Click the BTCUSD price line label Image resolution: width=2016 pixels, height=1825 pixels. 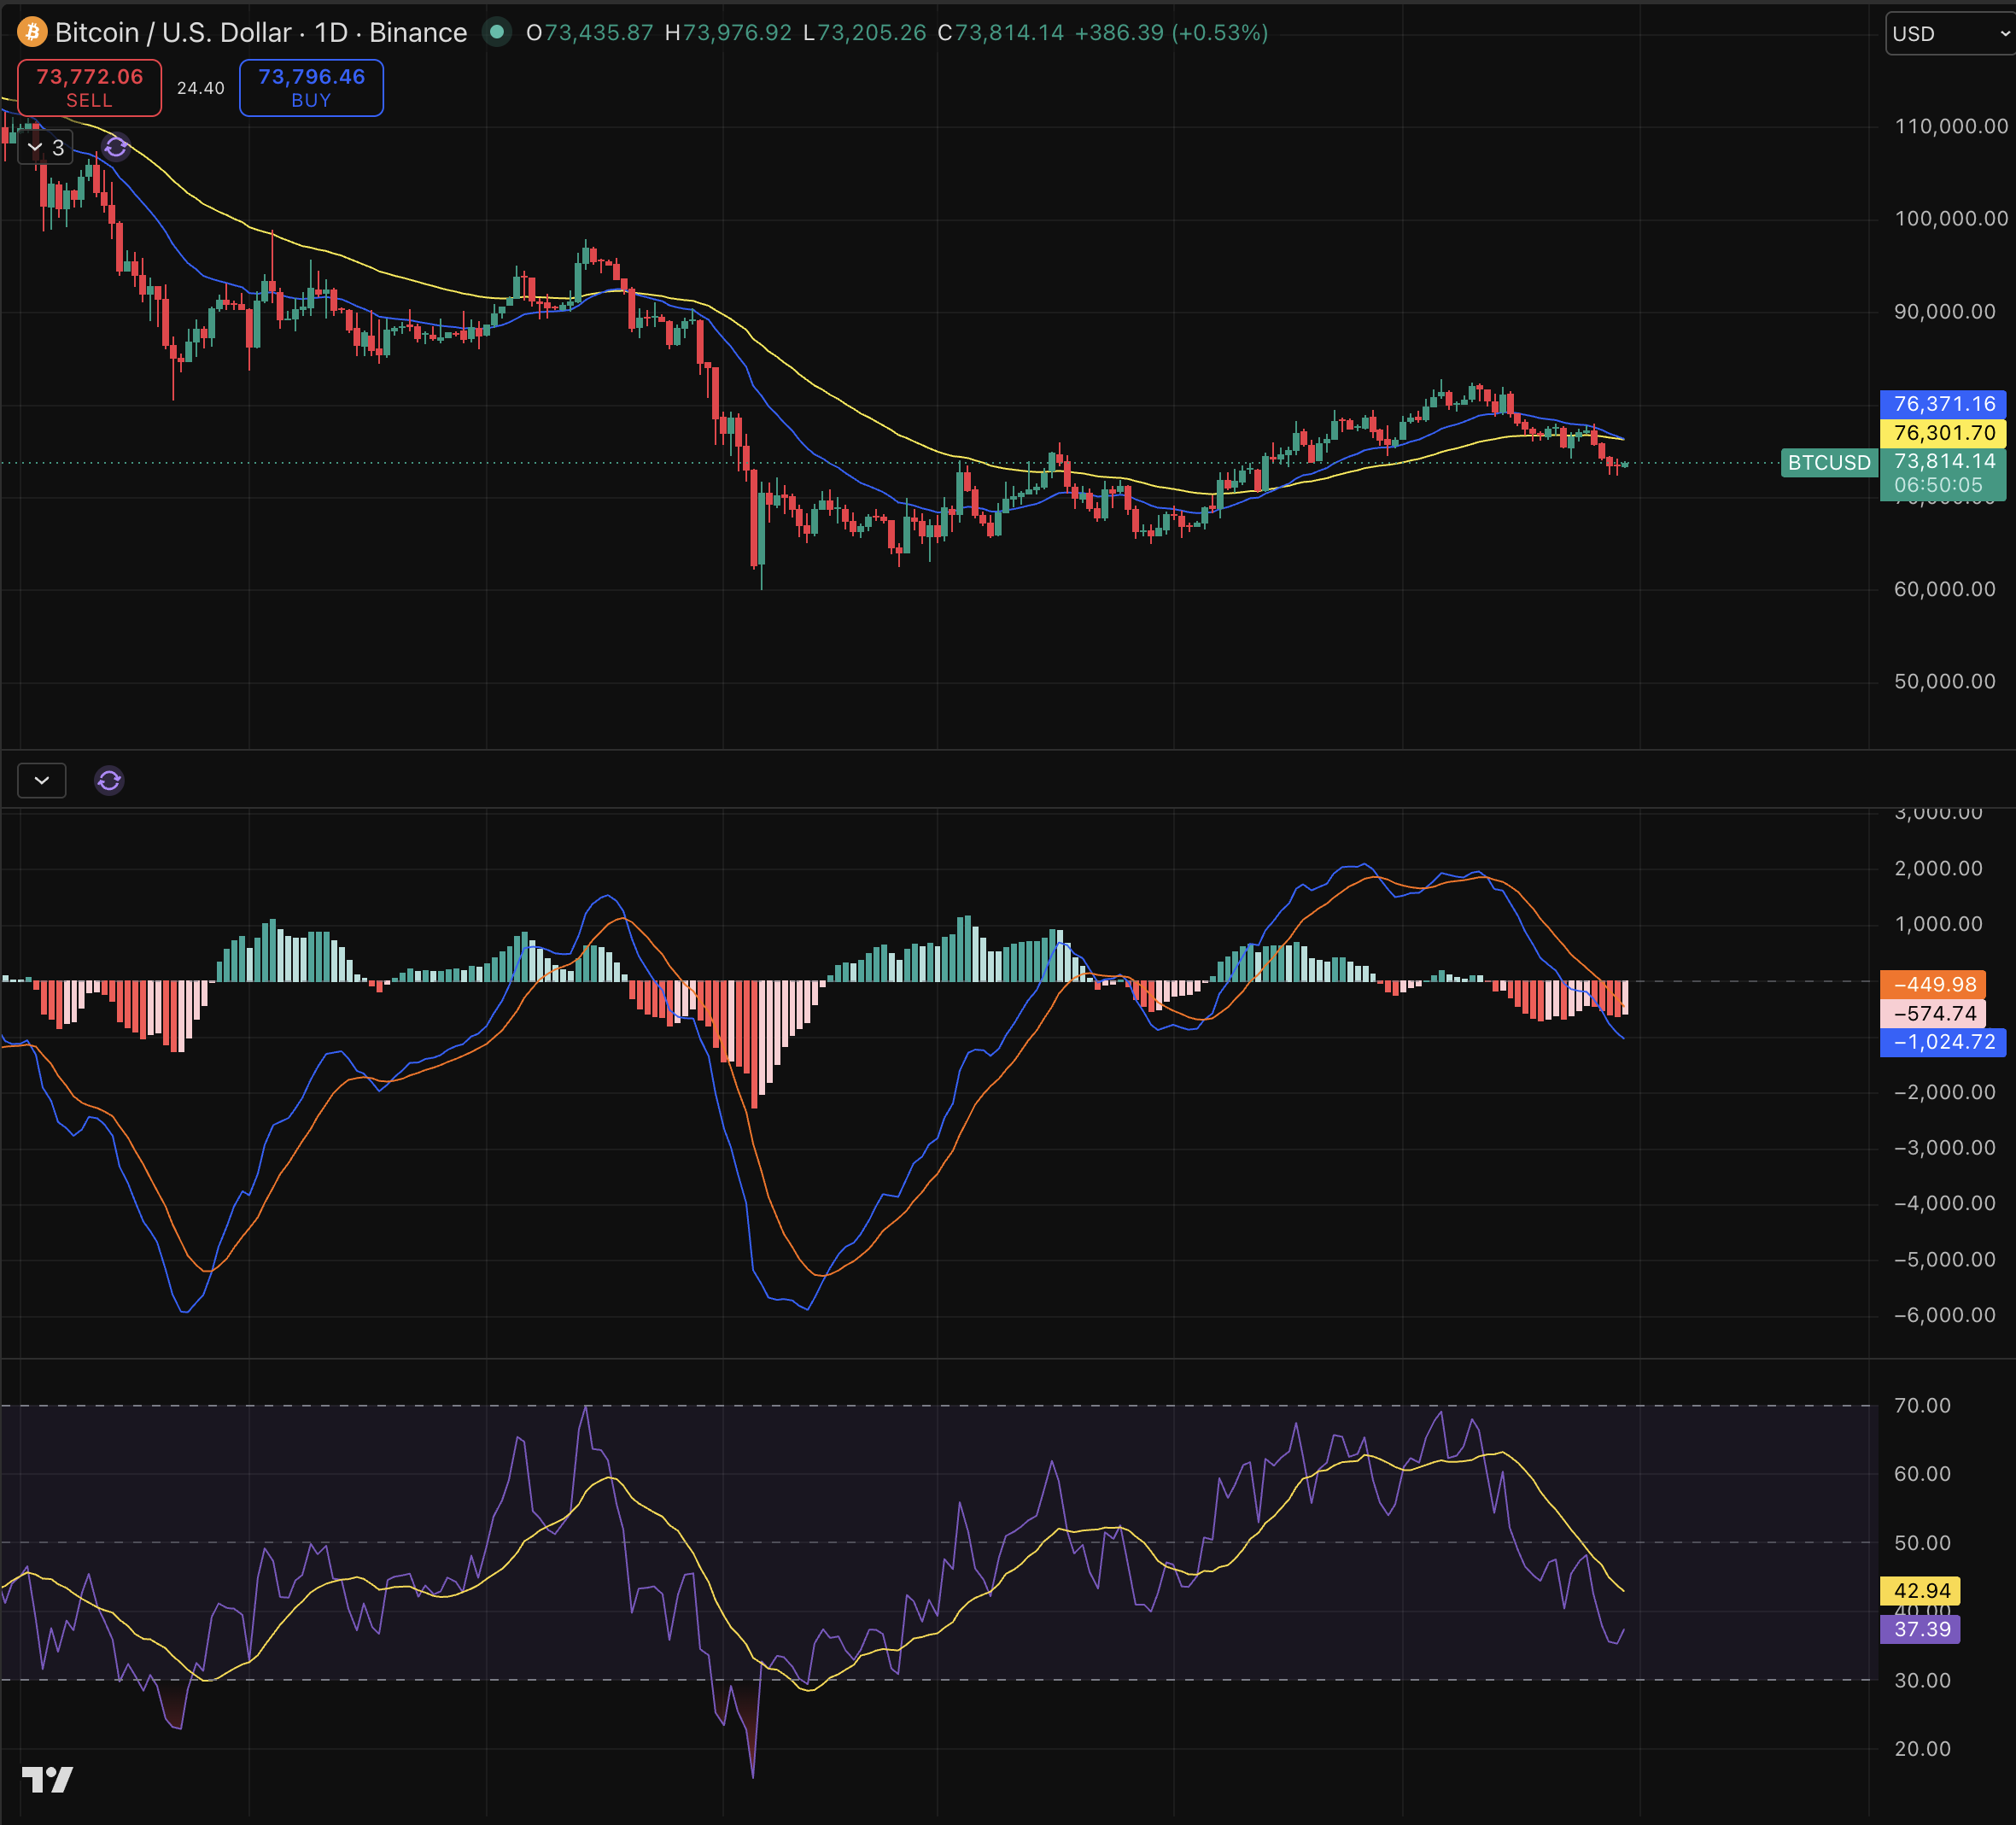tap(1829, 463)
